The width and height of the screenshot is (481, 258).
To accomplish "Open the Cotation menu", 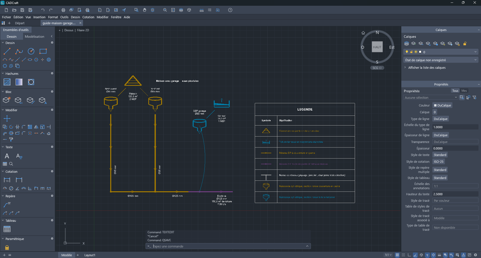I will click(88, 17).
